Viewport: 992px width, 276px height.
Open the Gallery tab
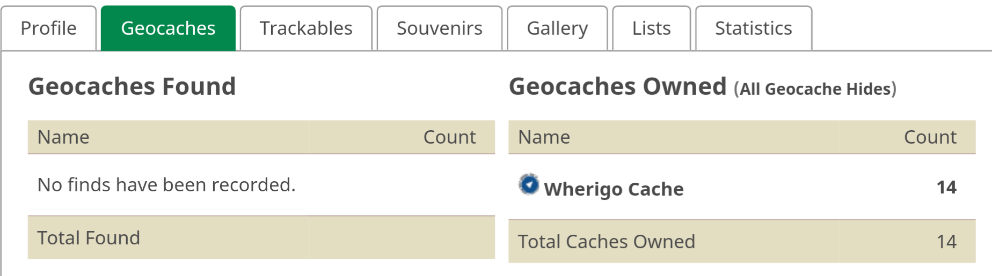[x=557, y=28]
